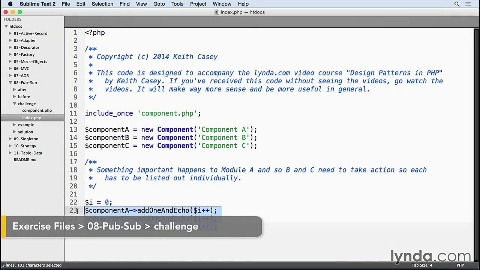480x270 pixels.
Task: Expand the 04-Factory folder
Action: coord(10,54)
